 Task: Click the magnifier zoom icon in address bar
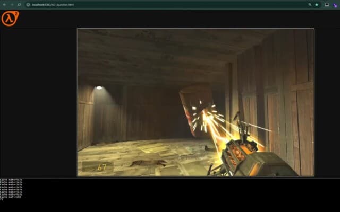[310, 5]
